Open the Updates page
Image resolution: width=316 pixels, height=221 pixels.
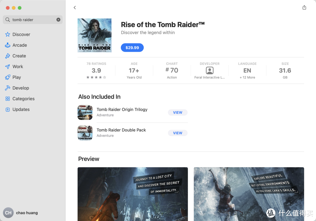(x=21, y=109)
